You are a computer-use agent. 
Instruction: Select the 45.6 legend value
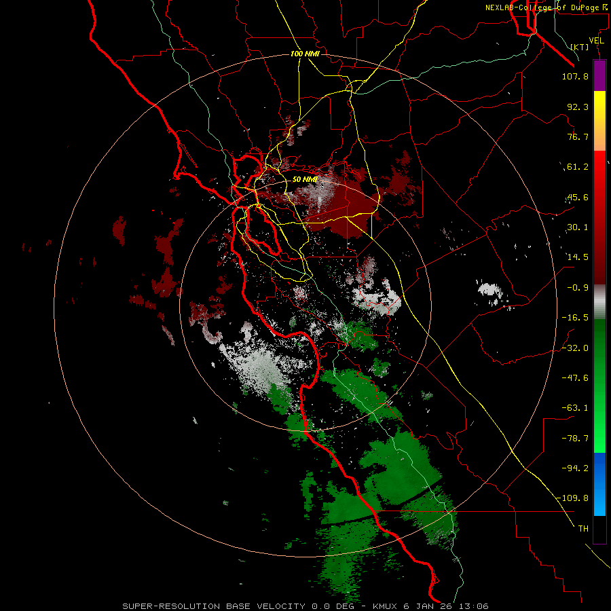point(578,197)
